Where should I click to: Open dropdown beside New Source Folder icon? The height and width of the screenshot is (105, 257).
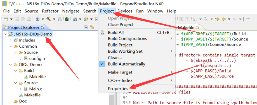click(91, 19)
